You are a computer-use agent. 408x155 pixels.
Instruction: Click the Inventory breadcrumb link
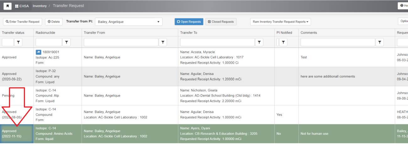pos(40,6)
